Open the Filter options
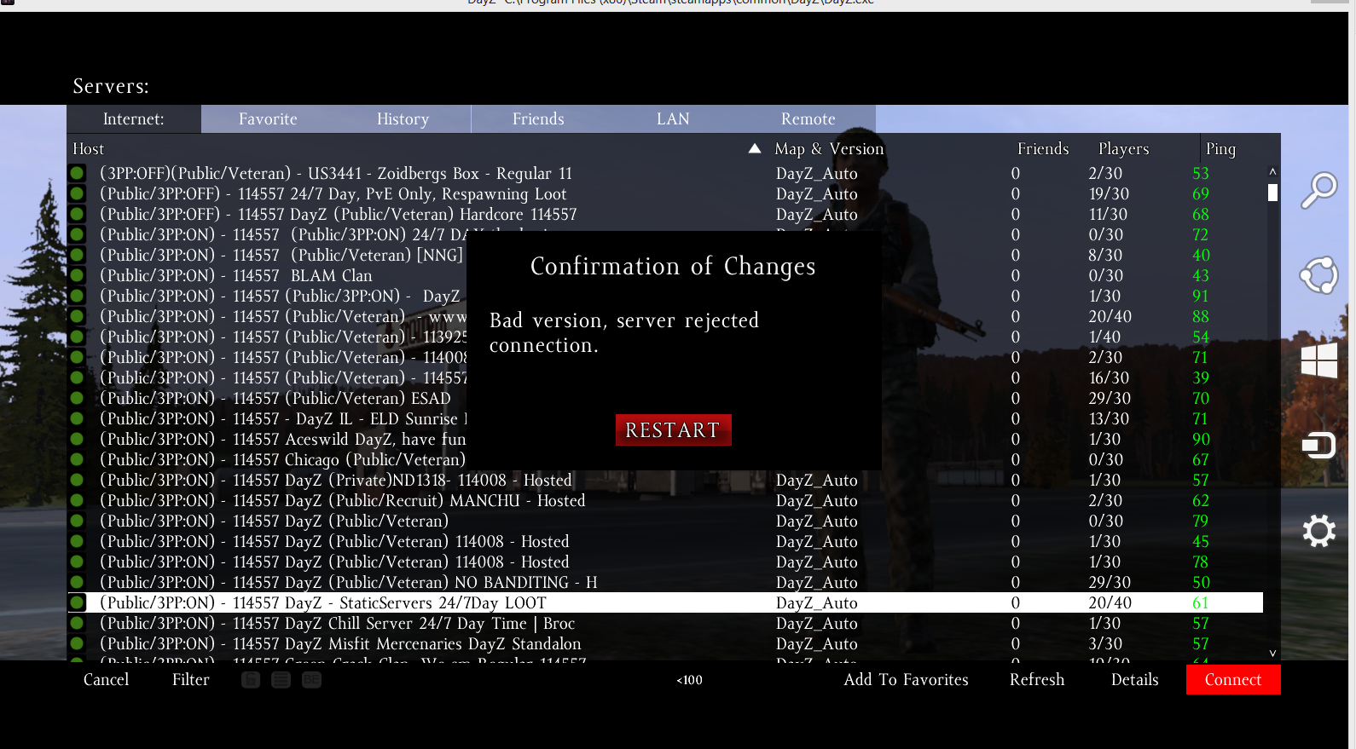This screenshot has height=749, width=1356. click(191, 679)
